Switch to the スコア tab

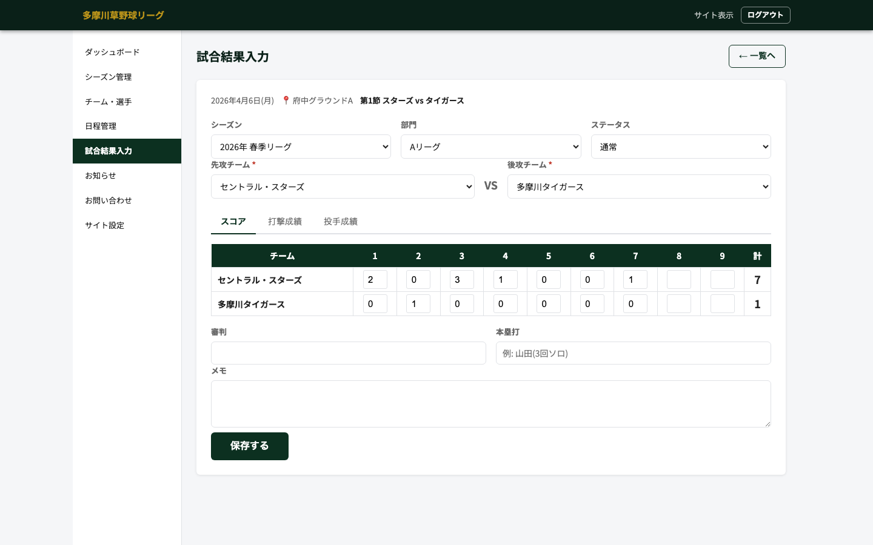(233, 222)
